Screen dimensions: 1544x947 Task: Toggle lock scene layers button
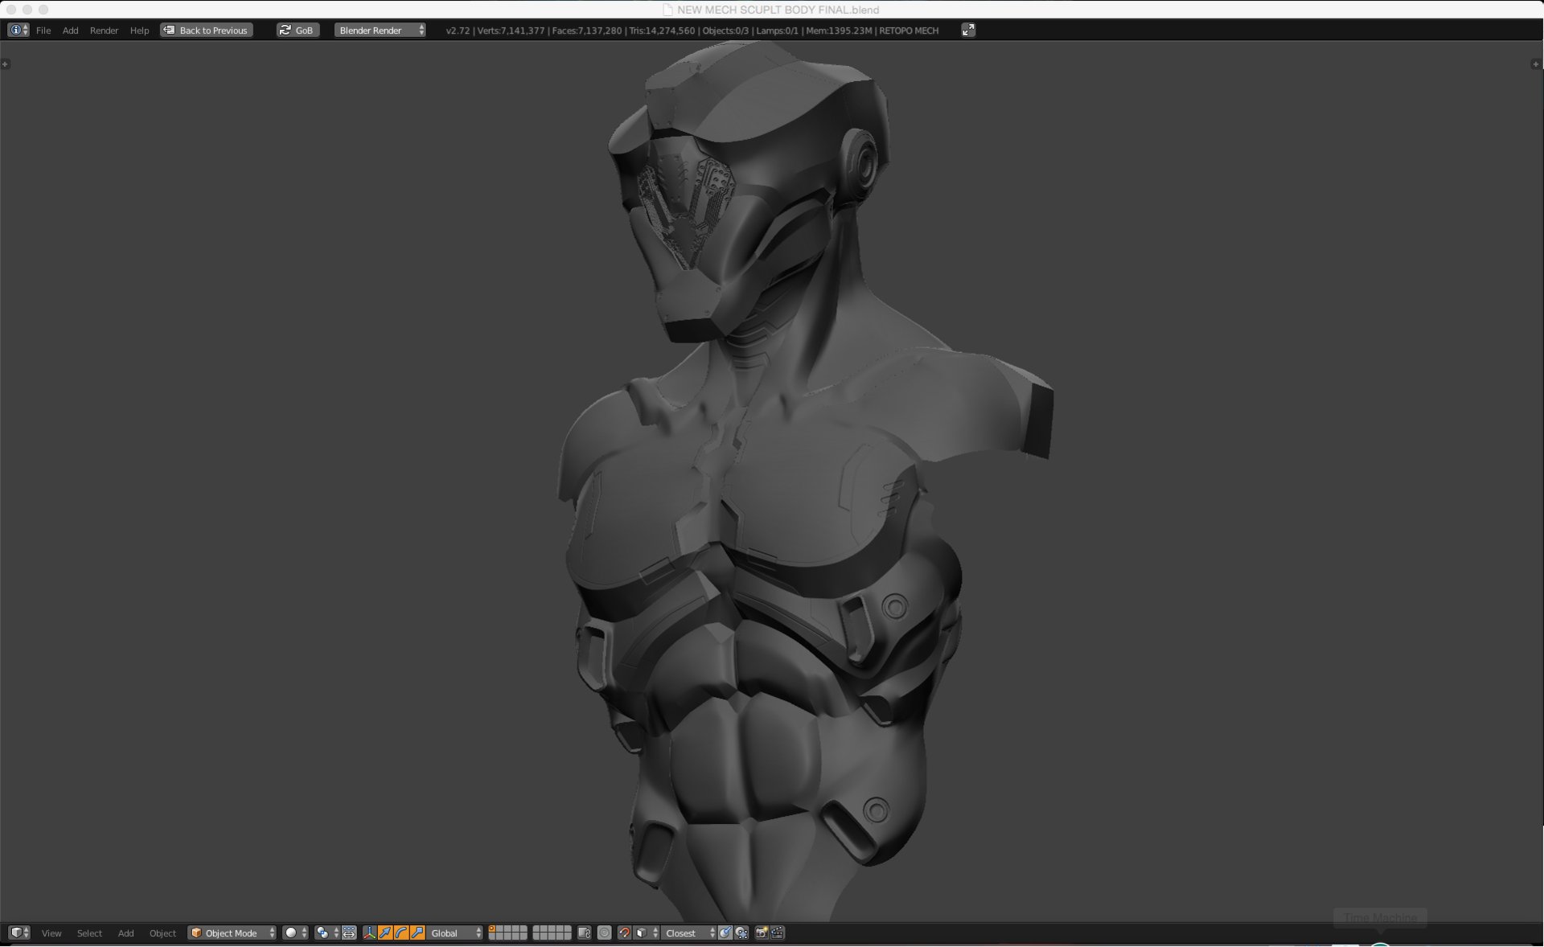point(585,933)
